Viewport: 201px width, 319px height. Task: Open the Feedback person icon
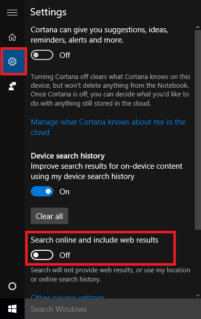12,86
